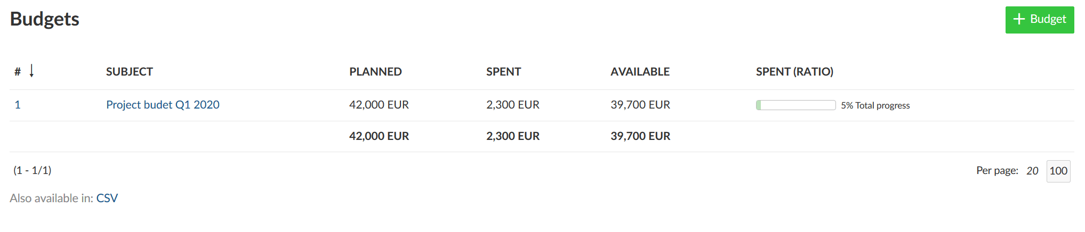The height and width of the screenshot is (232, 1085).
Task: Click the SPENT column header
Action: pyautogui.click(x=503, y=72)
